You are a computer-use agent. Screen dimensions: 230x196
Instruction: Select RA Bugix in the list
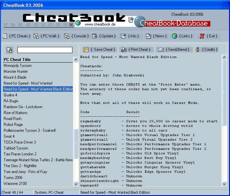pyautogui.click(x=38, y=101)
